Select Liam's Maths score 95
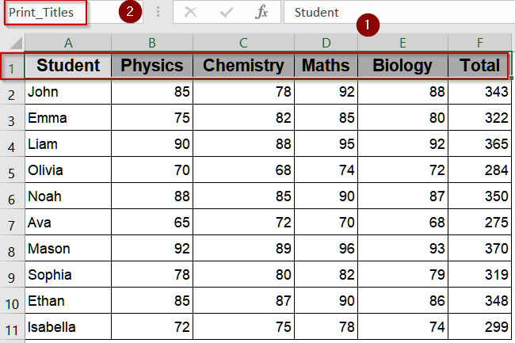Screen dimensions: 515x343 [x=326, y=144]
